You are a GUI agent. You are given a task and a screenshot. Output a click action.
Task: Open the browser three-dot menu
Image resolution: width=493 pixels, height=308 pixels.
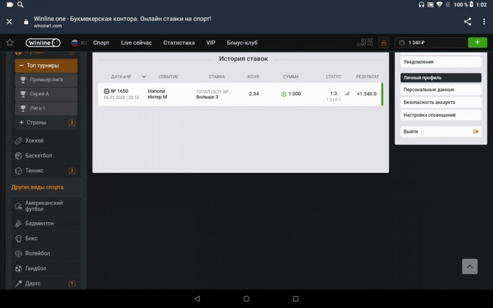(484, 22)
